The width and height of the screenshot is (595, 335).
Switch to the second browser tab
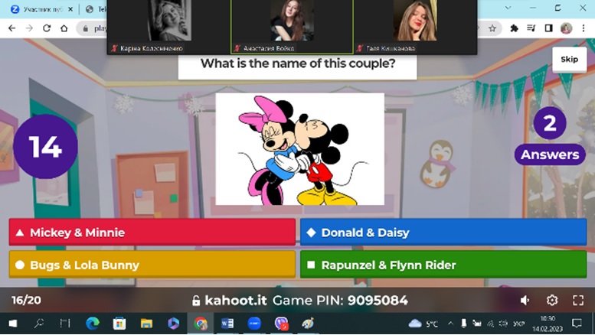95,9
